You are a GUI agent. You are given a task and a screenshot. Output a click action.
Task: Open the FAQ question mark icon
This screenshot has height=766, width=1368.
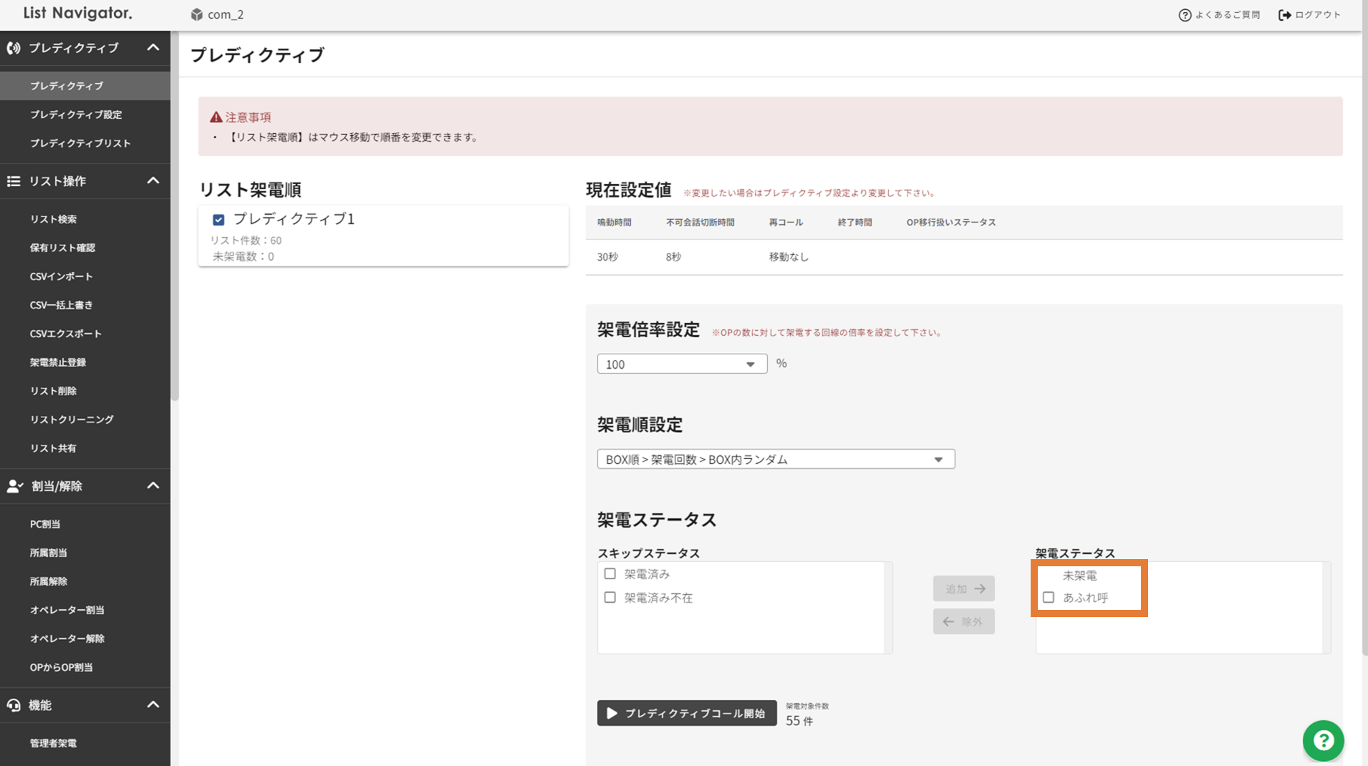[1185, 15]
